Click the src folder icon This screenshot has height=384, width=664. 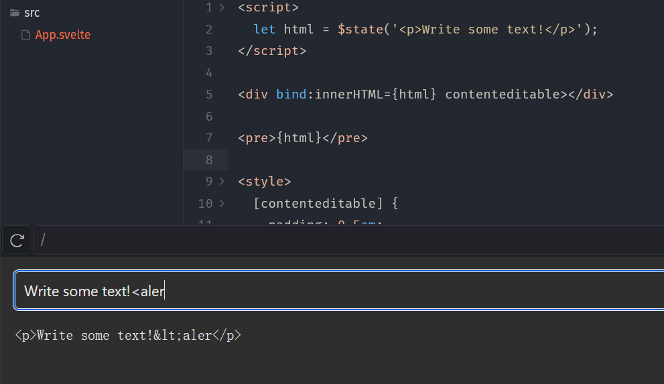pos(15,13)
